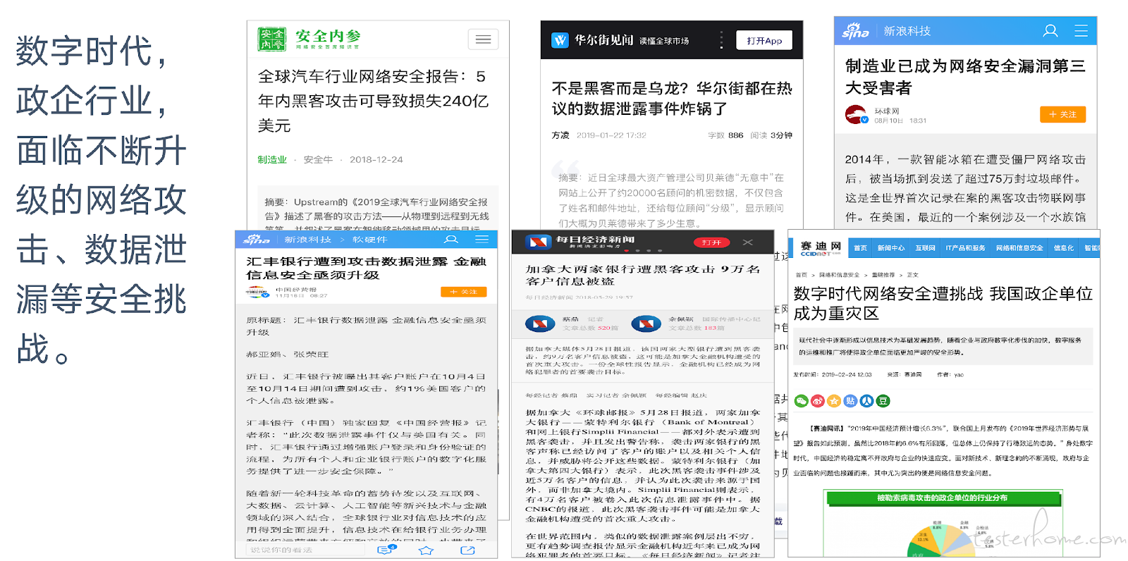Select the 信息化 tab
The height and width of the screenshot is (561, 1128).
point(1063,248)
